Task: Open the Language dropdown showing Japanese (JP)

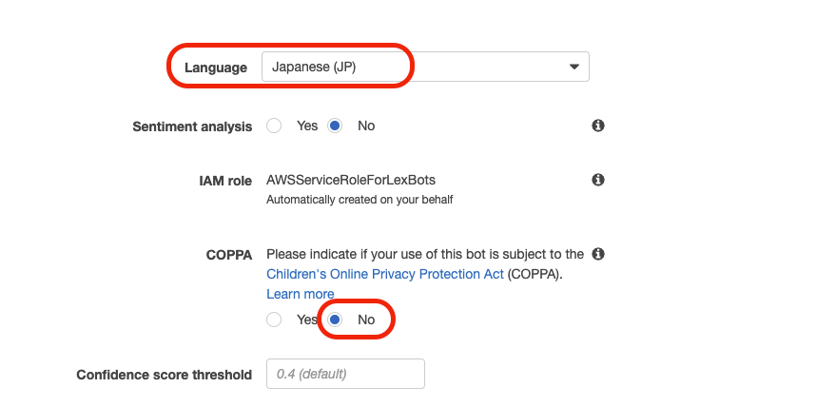Action: coord(425,67)
